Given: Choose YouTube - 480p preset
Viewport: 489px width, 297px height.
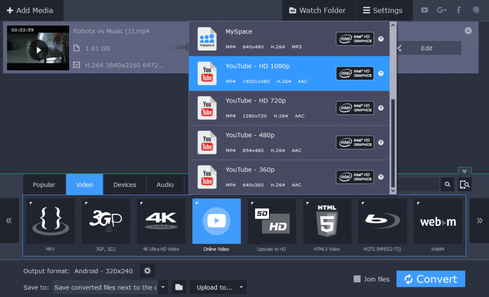Looking at the screenshot, I should [289, 143].
